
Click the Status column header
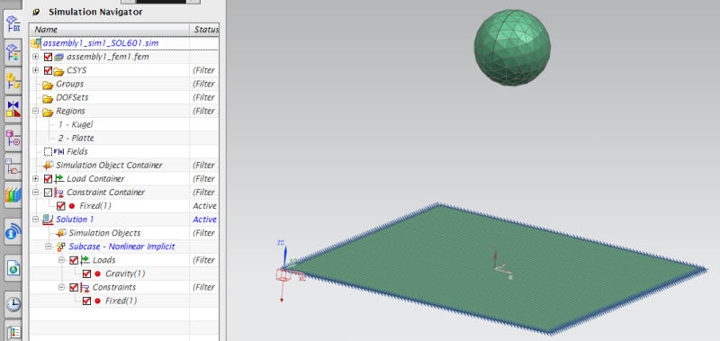(x=205, y=30)
